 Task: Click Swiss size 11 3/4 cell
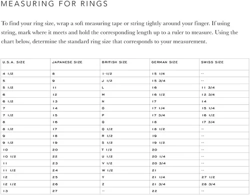[224, 87]
